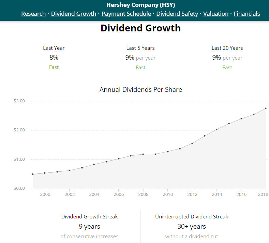The image size is (269, 243).
Task: Click the Fast rating under Last Year
Action: [x=54, y=67]
